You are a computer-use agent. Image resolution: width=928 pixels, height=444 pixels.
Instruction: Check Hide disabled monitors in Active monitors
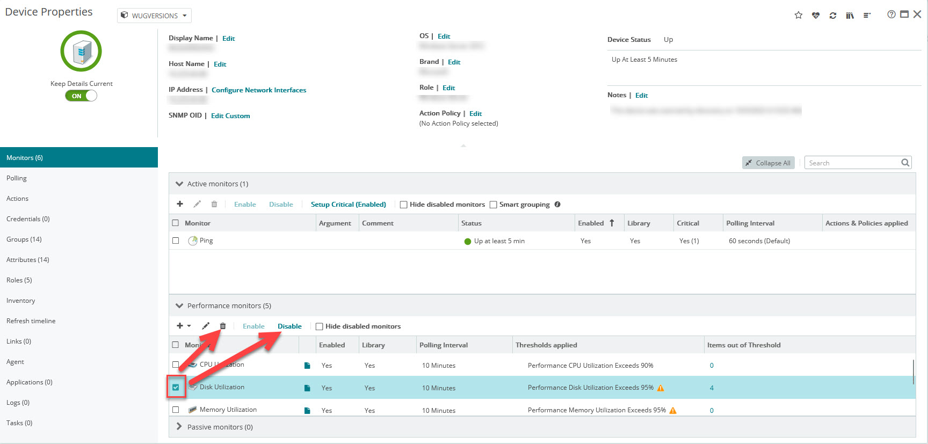[403, 205]
